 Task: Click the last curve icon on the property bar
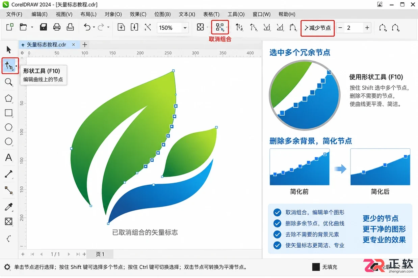tap(395, 28)
